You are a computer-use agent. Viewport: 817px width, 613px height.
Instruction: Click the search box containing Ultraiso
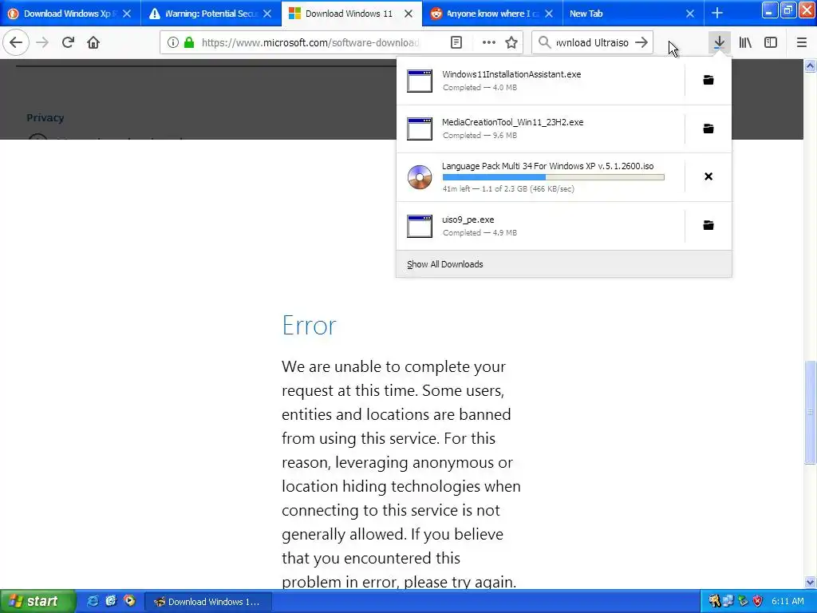[593, 42]
